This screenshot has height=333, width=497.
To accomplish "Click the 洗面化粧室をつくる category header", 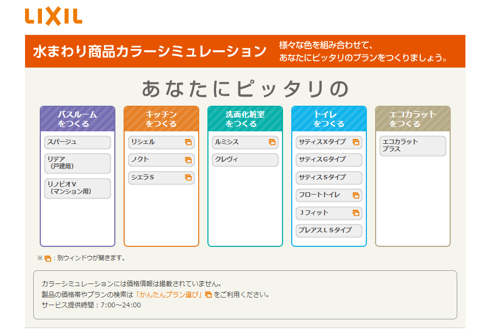I will point(245,119).
